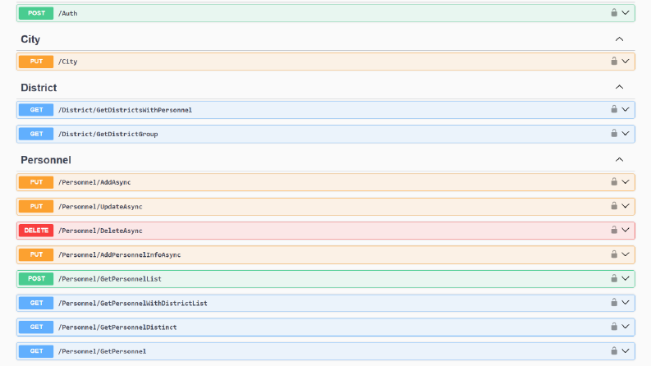Click lock icon for /Personnel/AddAsync
The image size is (651, 366).
(614, 181)
